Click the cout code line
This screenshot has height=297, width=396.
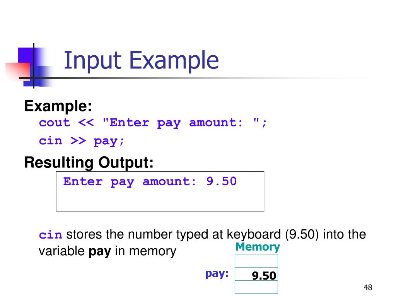click(x=153, y=123)
